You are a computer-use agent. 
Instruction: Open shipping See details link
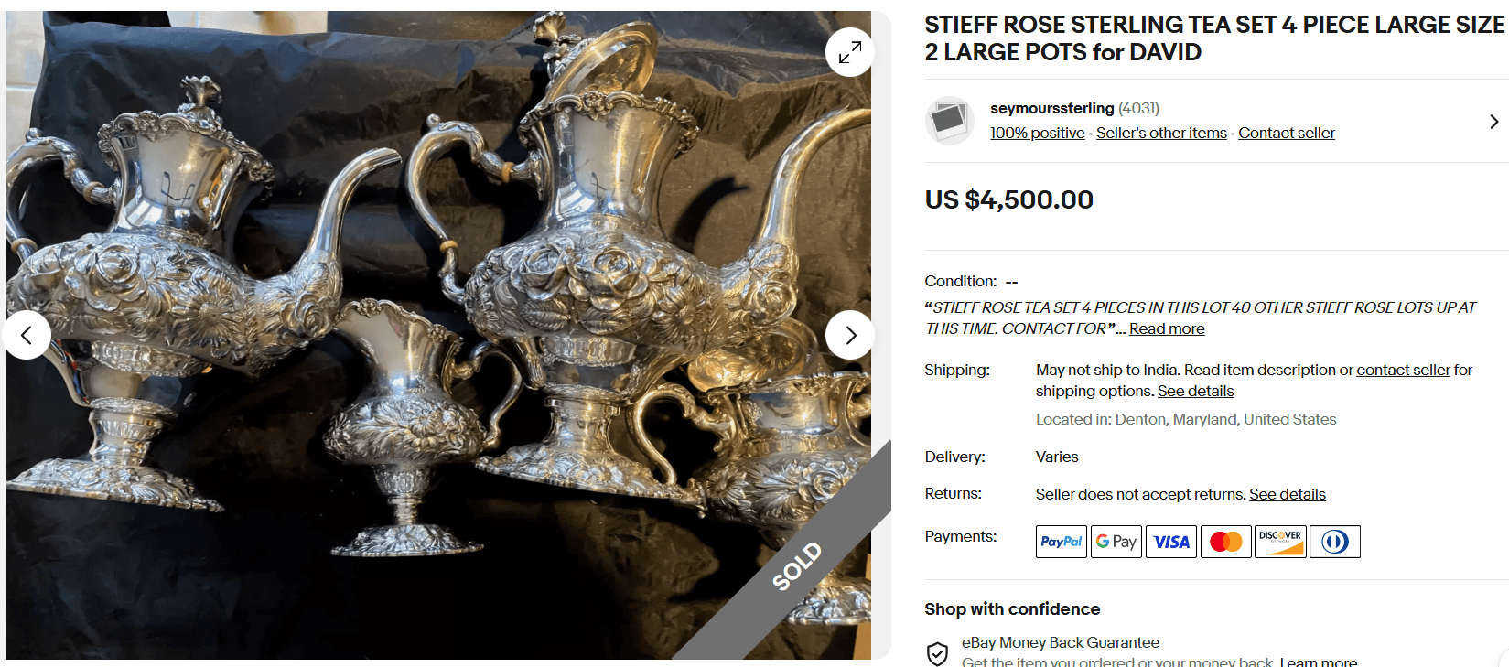pyautogui.click(x=1195, y=391)
